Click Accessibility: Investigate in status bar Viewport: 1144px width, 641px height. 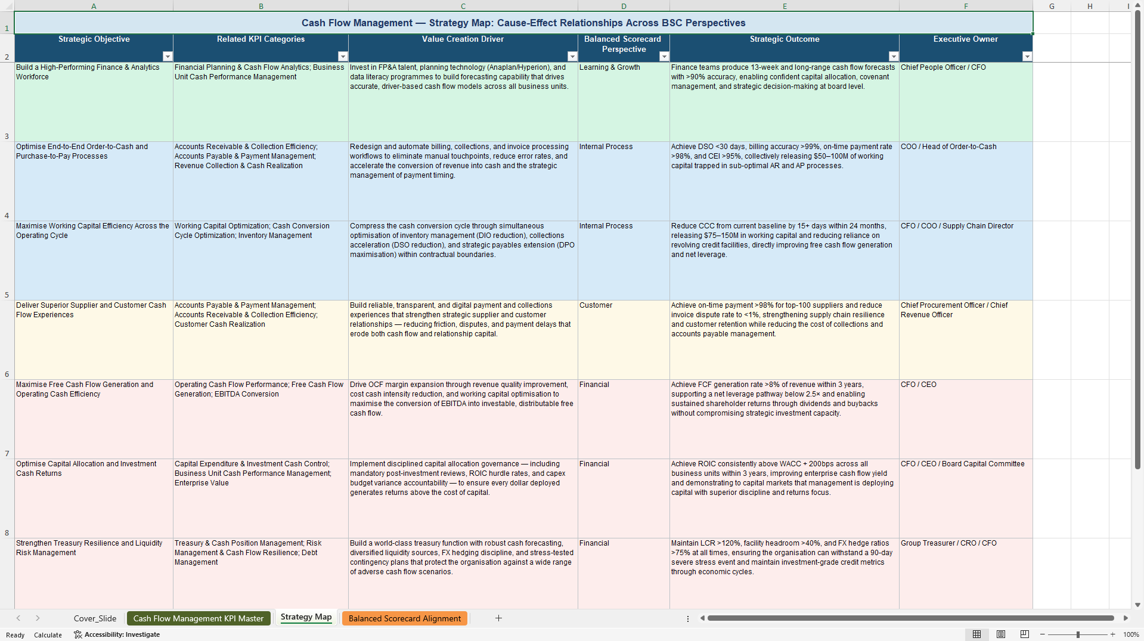[x=117, y=634]
